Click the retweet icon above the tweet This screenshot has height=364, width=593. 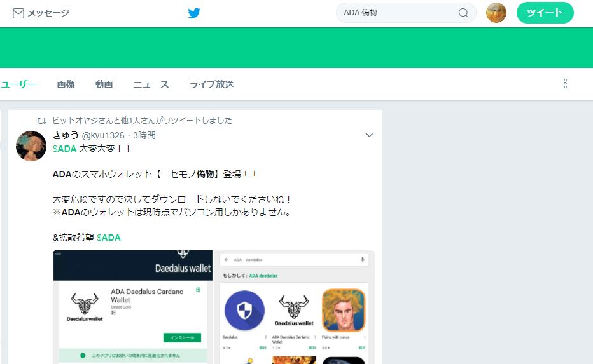41,121
